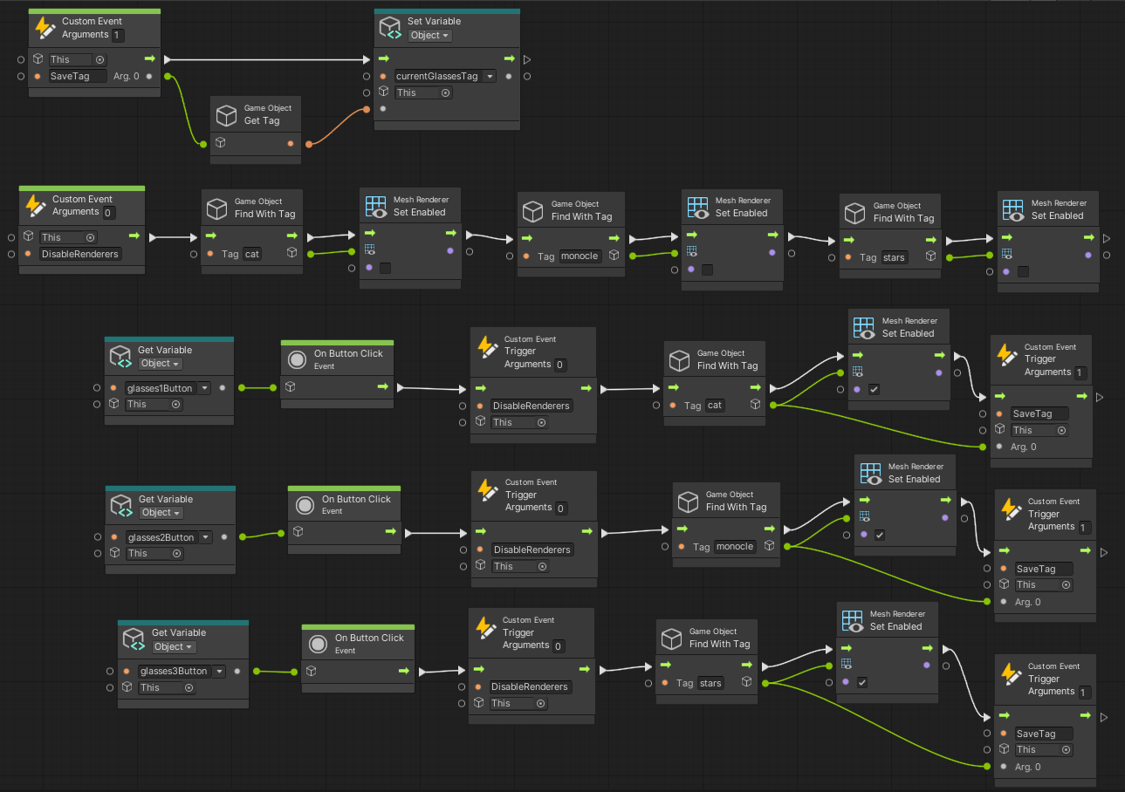The image size is (1125, 792).
Task: Click the SaveTag Custom Event lightning icon
Action: (45, 28)
